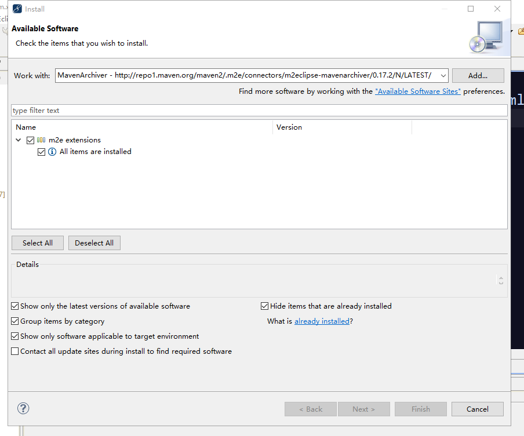Screen dimensions: 524x436
Task: Maximize the Install dialog window
Action: [x=471, y=9]
